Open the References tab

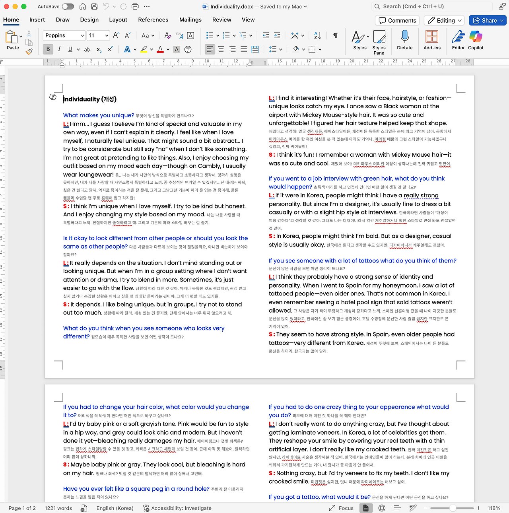pos(153,19)
